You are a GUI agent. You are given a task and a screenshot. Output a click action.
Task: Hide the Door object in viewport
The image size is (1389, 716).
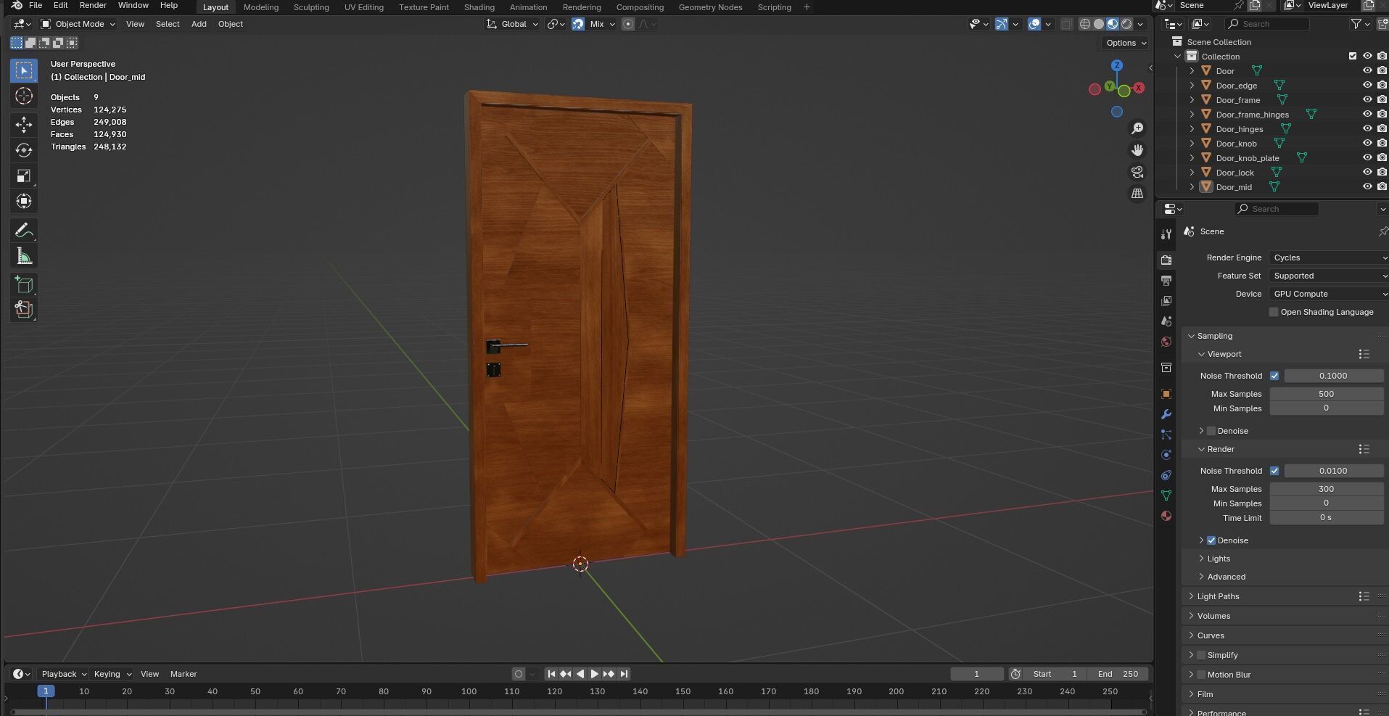tap(1367, 70)
